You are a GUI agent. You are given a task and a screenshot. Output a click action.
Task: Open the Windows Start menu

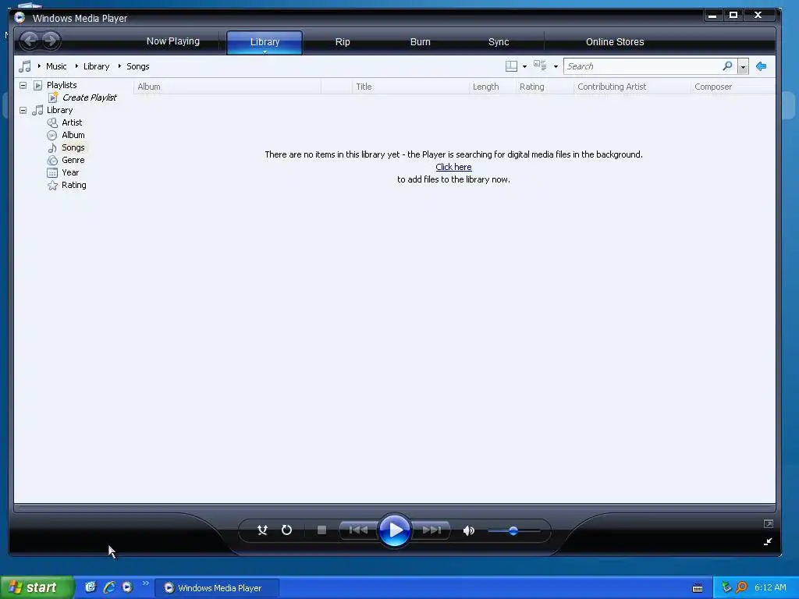tap(37, 587)
